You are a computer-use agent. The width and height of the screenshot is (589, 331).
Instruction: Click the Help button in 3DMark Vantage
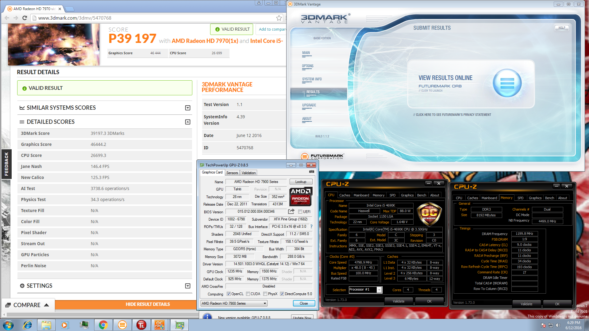click(x=562, y=28)
